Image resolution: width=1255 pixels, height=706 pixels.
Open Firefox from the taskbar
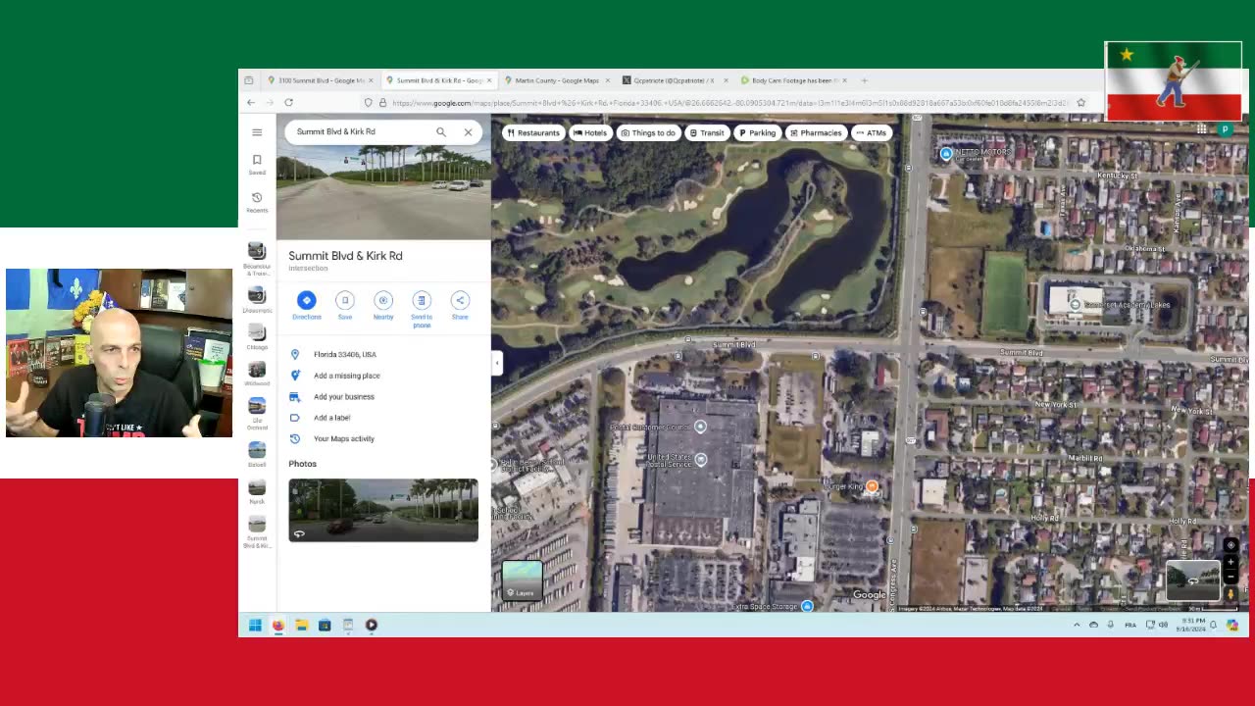(x=278, y=625)
